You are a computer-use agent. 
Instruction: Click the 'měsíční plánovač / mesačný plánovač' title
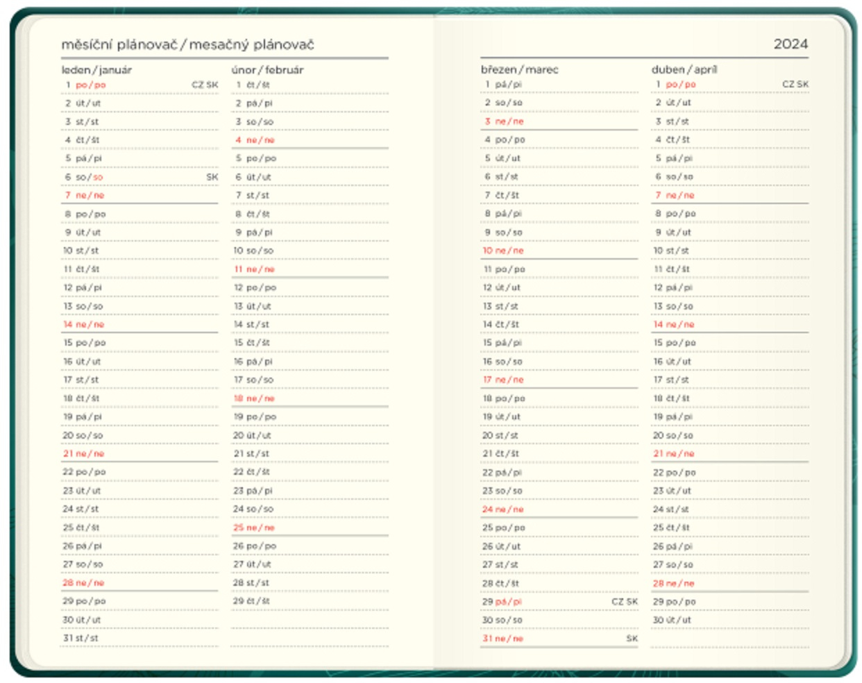pos(187,44)
